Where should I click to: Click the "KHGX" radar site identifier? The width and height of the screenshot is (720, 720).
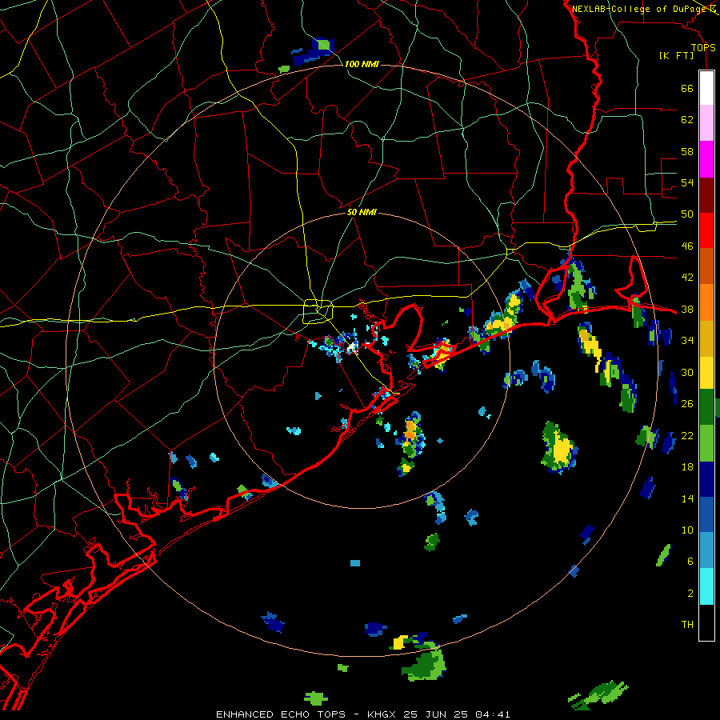381,714
